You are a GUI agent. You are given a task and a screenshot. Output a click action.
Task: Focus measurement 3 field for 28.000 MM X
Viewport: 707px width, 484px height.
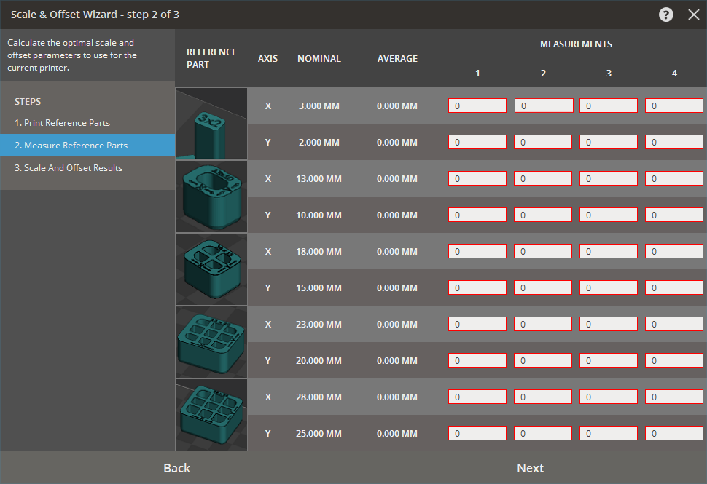point(609,397)
